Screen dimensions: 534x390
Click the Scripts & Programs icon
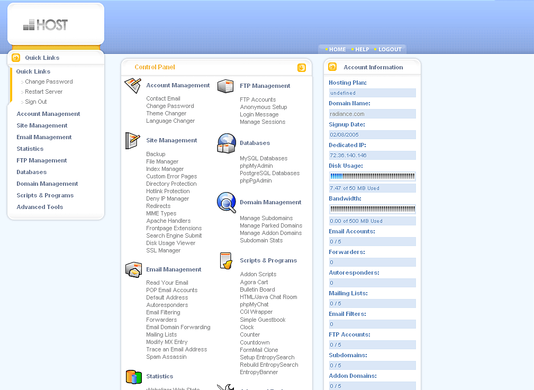point(226,261)
